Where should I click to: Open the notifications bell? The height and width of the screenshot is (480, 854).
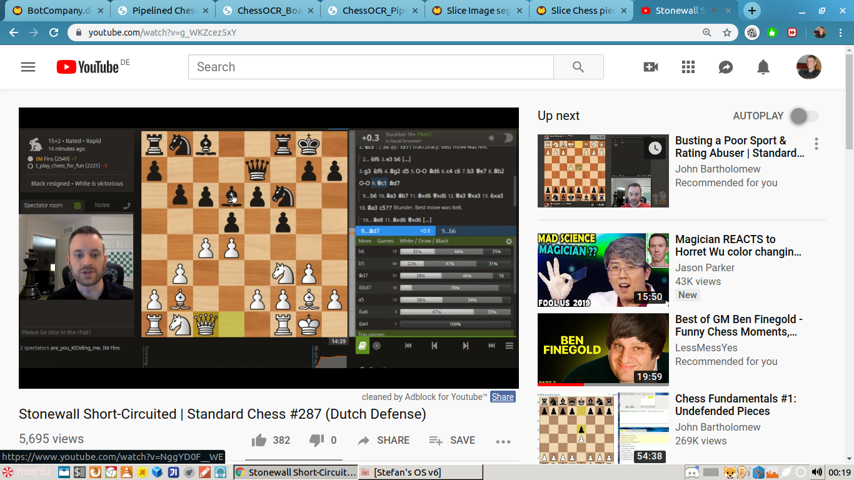(763, 67)
